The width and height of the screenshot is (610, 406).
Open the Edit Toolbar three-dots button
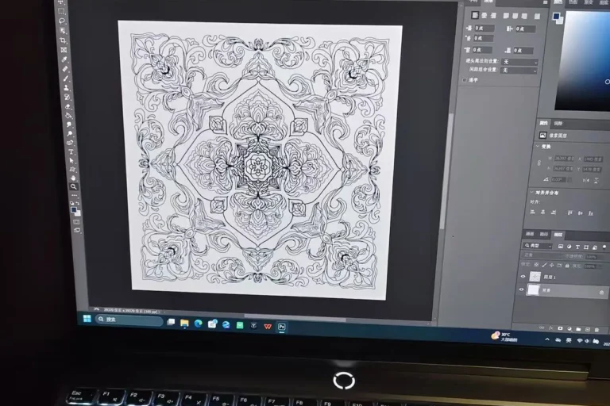[x=75, y=195]
